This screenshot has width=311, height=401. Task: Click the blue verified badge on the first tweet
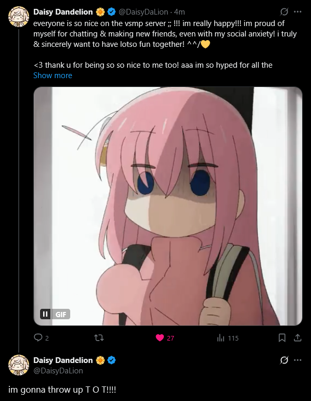coord(112,12)
